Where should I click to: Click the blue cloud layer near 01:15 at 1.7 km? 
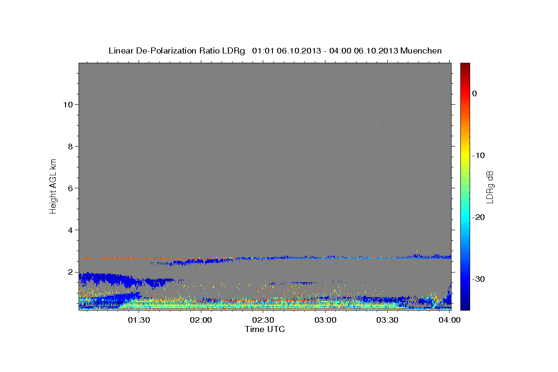coord(109,279)
